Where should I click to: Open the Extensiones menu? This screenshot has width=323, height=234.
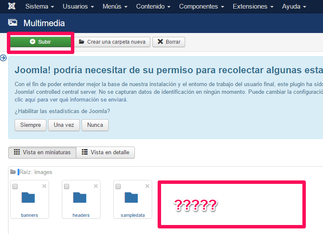(x=253, y=6)
